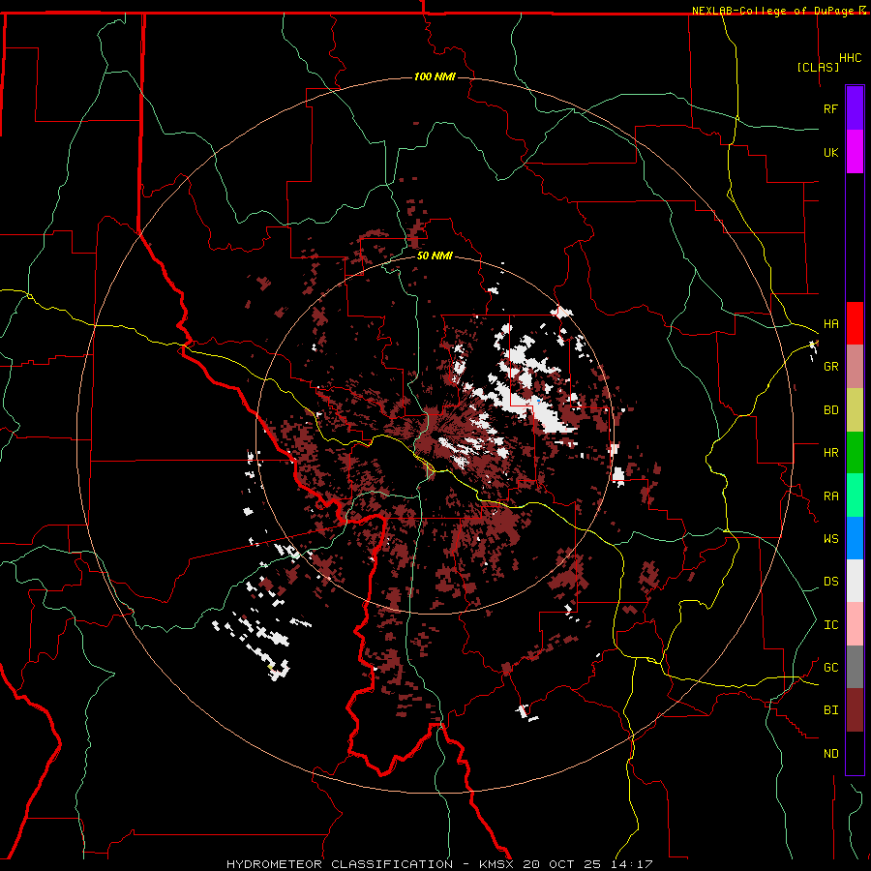Click the GR legend label
The height and width of the screenshot is (871, 871).
(x=830, y=367)
